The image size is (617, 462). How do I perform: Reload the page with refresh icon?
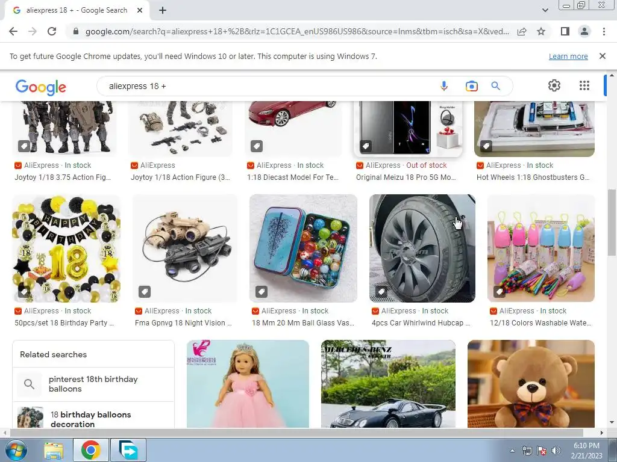(x=52, y=31)
